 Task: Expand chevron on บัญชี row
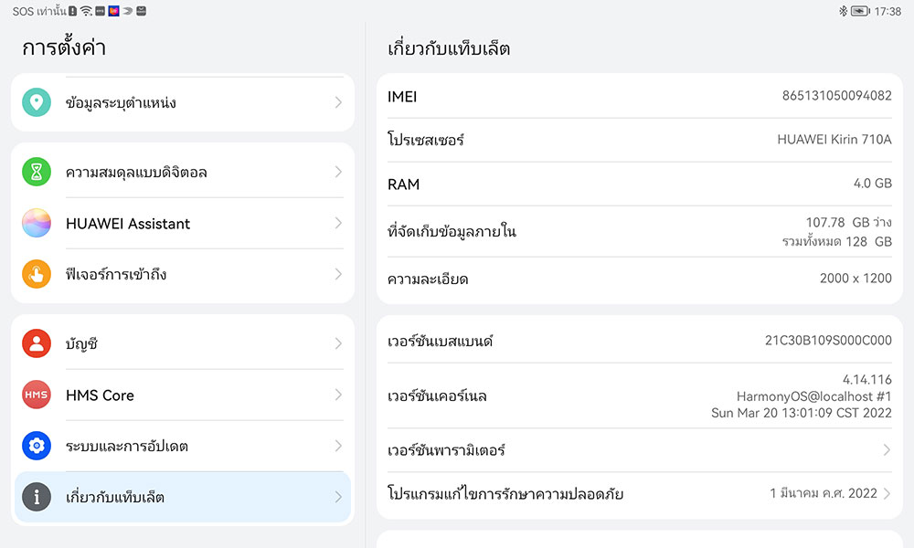[338, 343]
